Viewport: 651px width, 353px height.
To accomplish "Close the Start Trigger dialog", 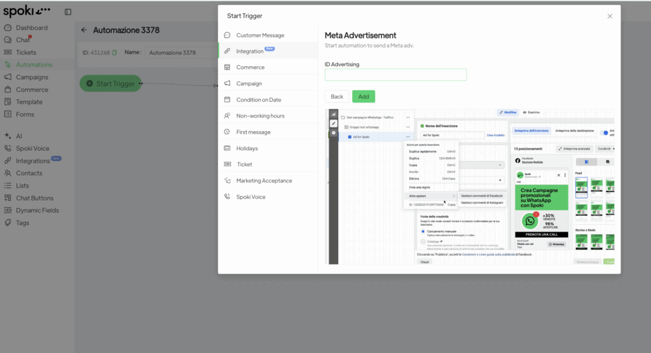I will [610, 16].
